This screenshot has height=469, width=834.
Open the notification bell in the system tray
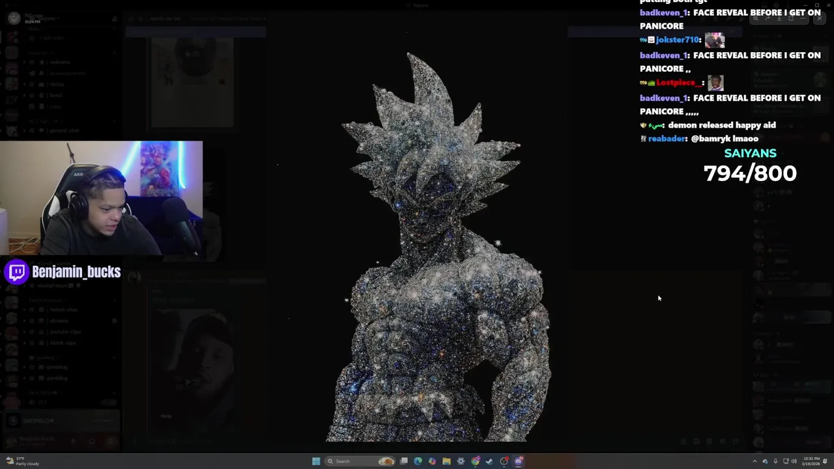(x=825, y=461)
